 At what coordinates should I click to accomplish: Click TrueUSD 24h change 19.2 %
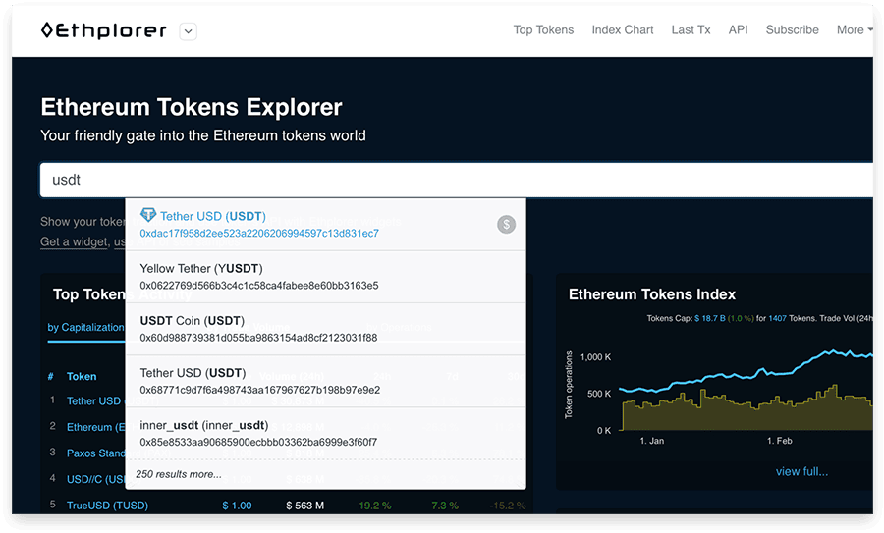coord(375,506)
